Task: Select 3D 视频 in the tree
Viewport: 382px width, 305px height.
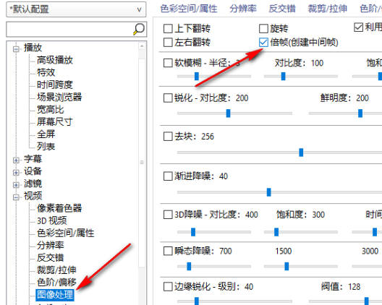Action: pyautogui.click(x=51, y=220)
